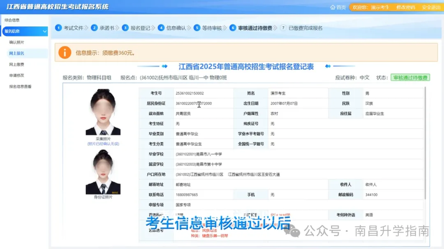444x249 pixels.
Task: Open 综合信息 in the sidebar
Action: pyautogui.click(x=12, y=20)
